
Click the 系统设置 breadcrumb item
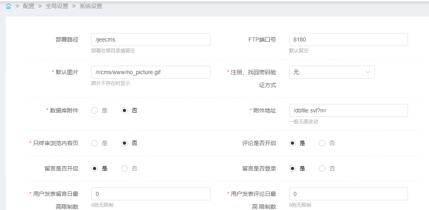click(91, 6)
